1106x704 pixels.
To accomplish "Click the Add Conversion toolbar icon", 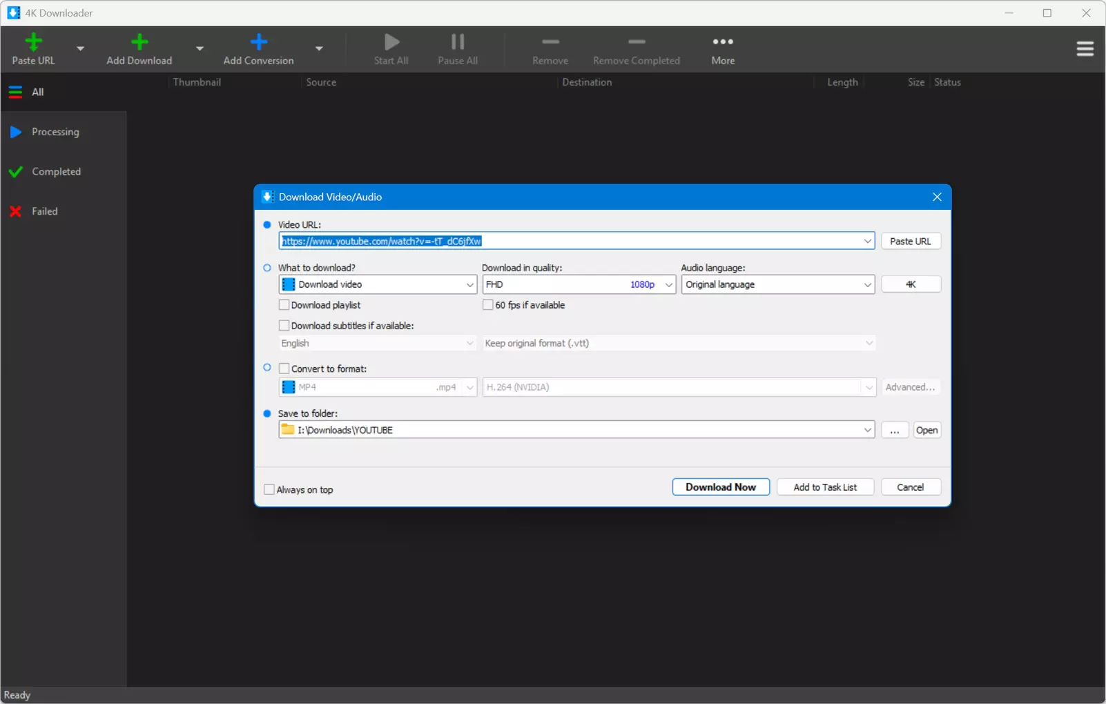I will click(x=259, y=42).
